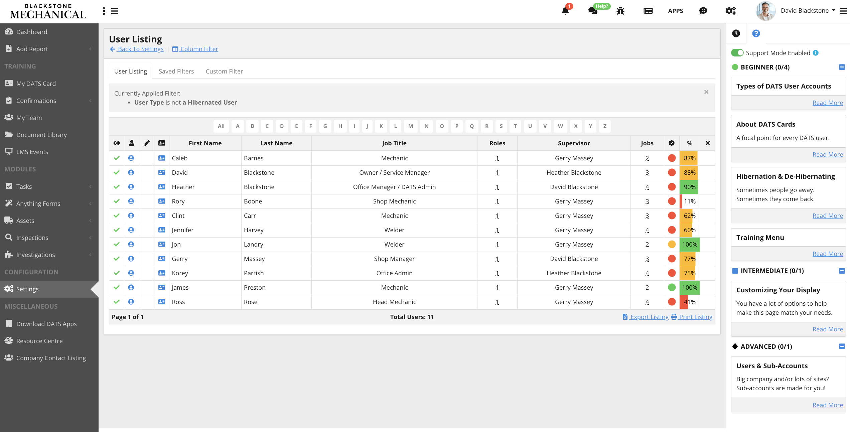Image resolution: width=850 pixels, height=432 pixels.
Task: Toggle Support Mode Enabled switch
Action: pyautogui.click(x=737, y=53)
